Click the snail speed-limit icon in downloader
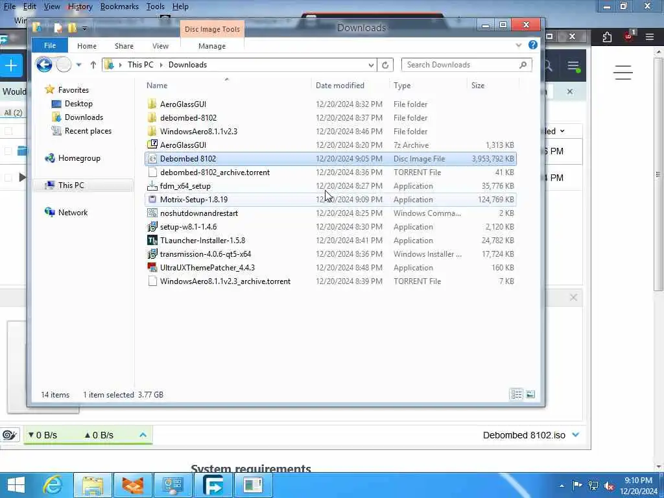The height and width of the screenshot is (498, 664). point(9,435)
